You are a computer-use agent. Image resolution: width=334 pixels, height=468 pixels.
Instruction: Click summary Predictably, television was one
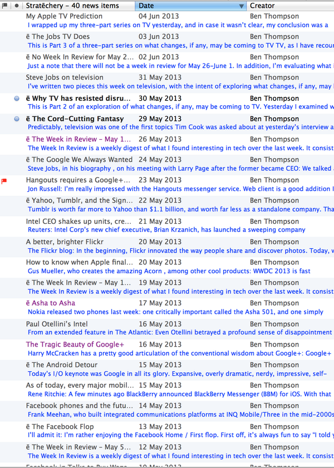[x=181, y=127]
